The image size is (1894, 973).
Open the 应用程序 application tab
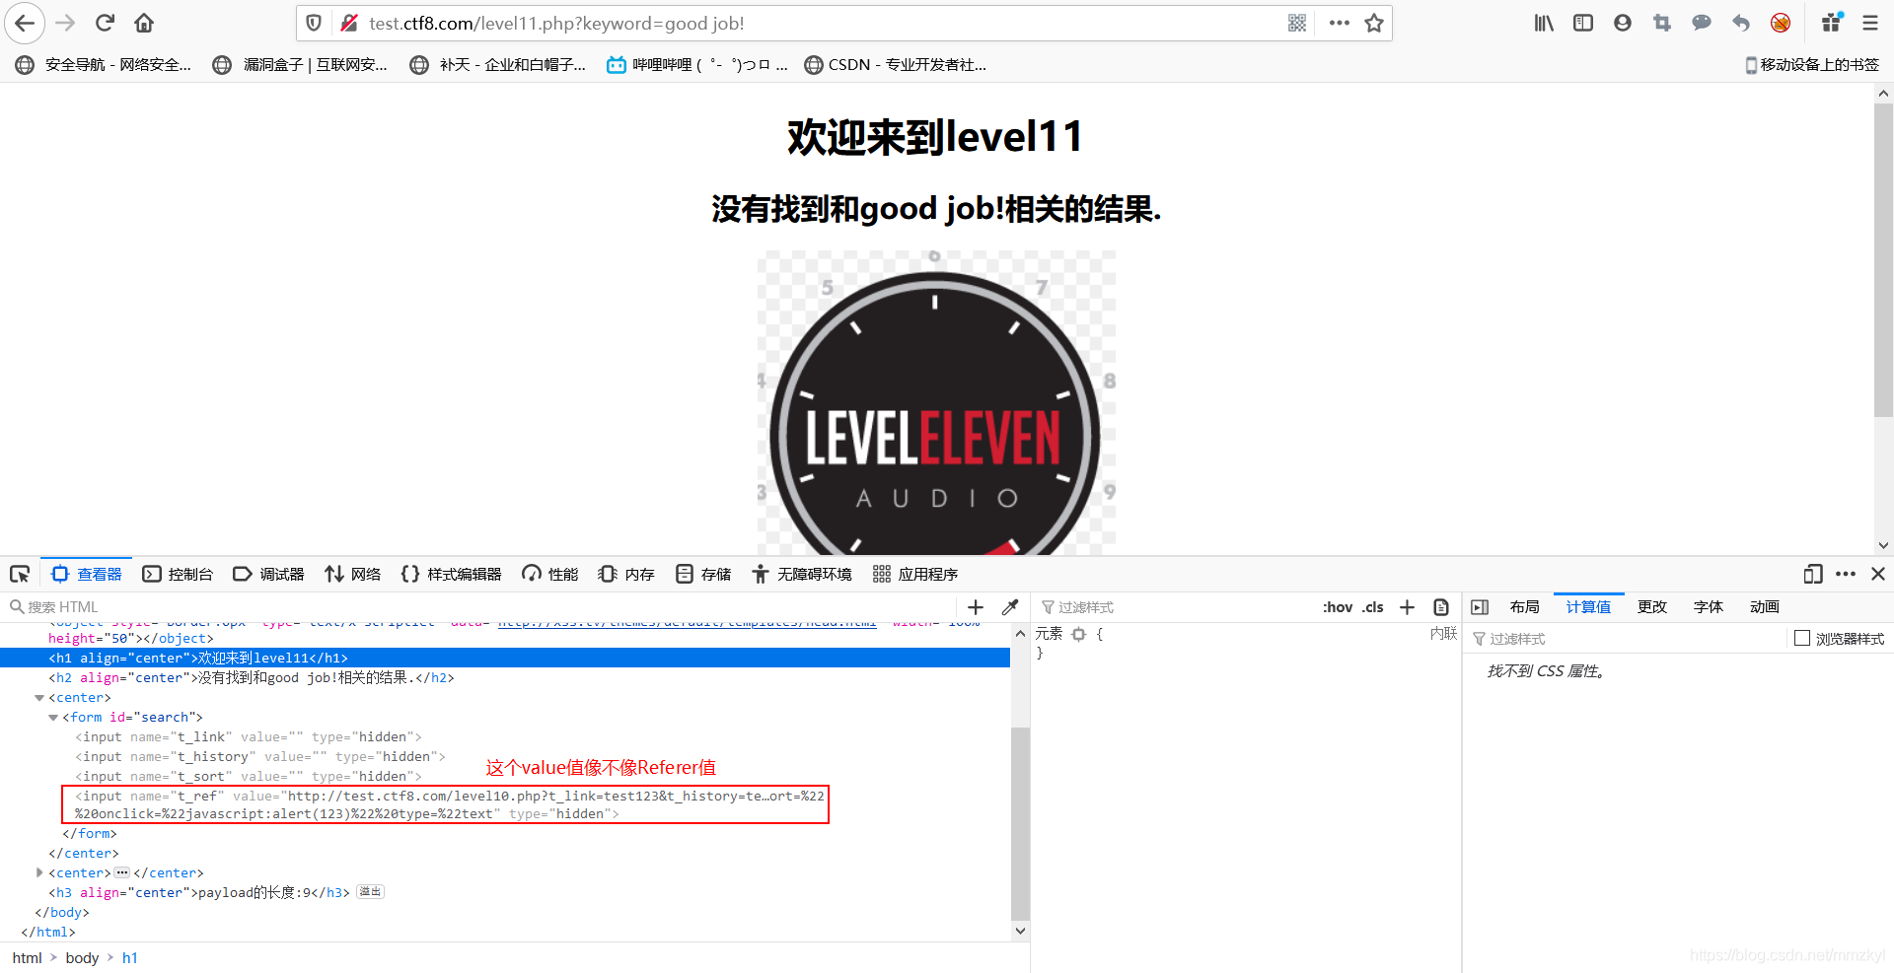915,574
